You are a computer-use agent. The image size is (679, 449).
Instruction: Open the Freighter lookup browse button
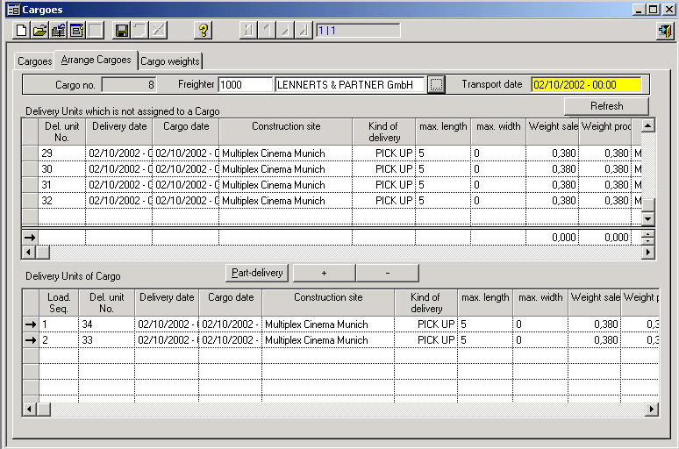click(x=436, y=85)
